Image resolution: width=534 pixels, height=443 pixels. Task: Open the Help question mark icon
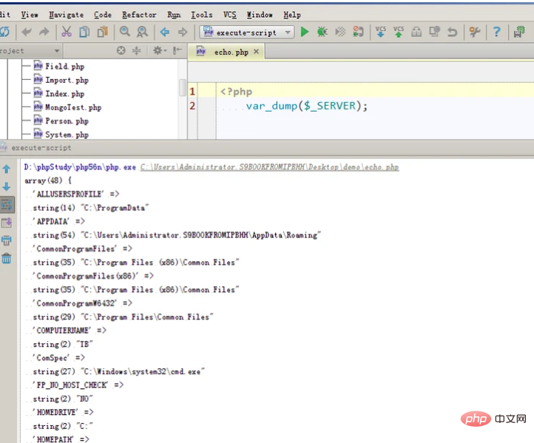[497, 32]
